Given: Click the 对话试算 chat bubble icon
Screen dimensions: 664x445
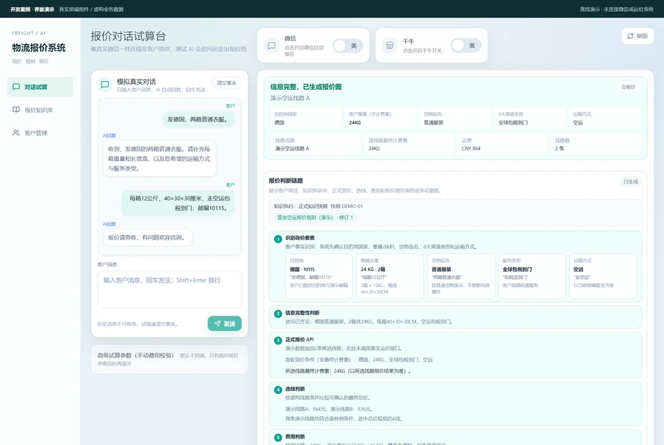Looking at the screenshot, I should pos(16,86).
